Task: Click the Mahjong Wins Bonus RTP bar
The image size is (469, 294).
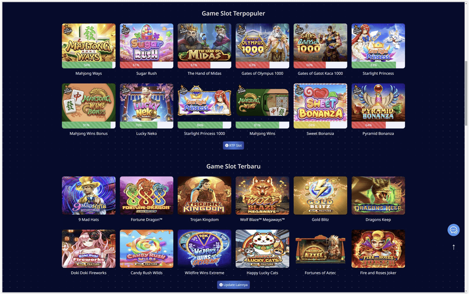Action: 89,125
